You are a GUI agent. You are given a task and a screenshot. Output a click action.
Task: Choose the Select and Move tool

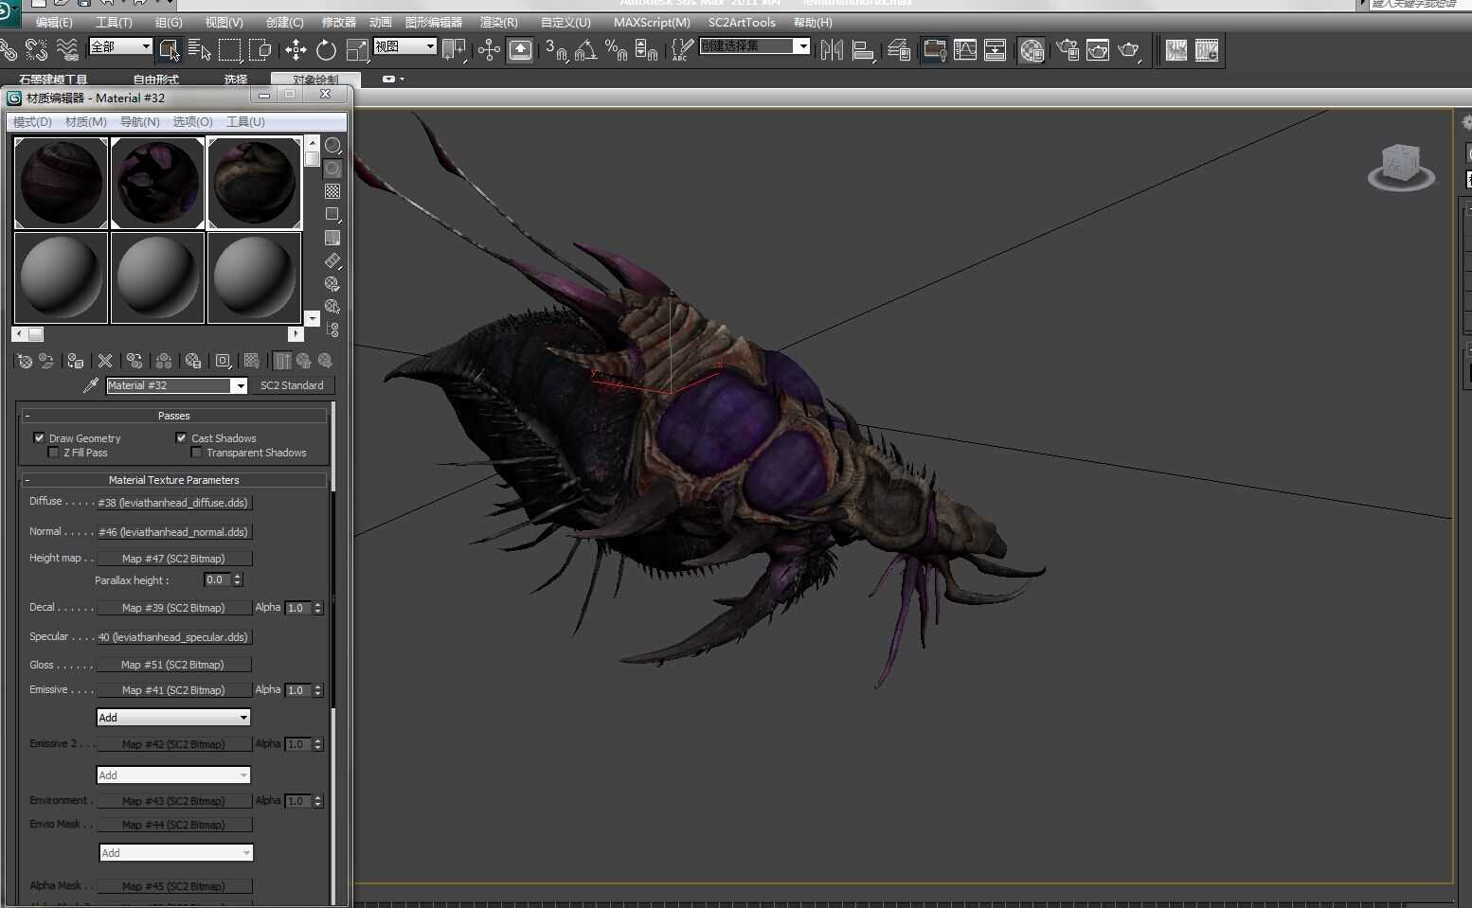point(296,49)
